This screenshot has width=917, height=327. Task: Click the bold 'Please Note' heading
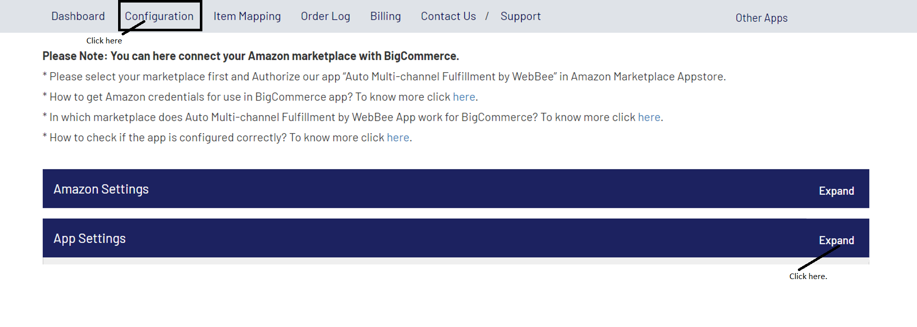[250, 56]
